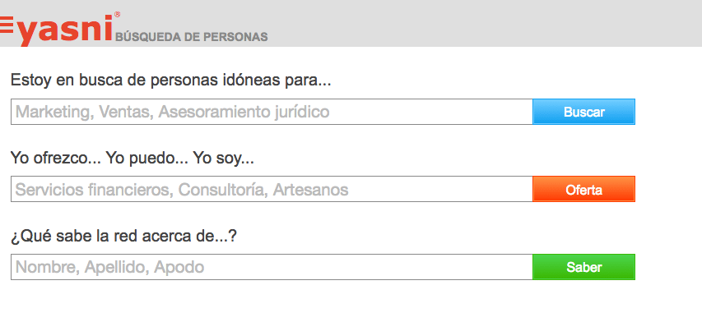702x322 pixels.
Task: Click the blue Buscar button
Action: (x=583, y=112)
